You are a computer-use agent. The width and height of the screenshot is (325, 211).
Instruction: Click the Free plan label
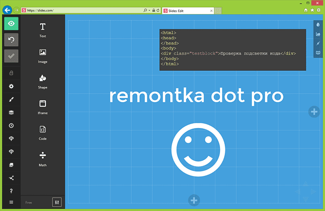(x=29, y=203)
